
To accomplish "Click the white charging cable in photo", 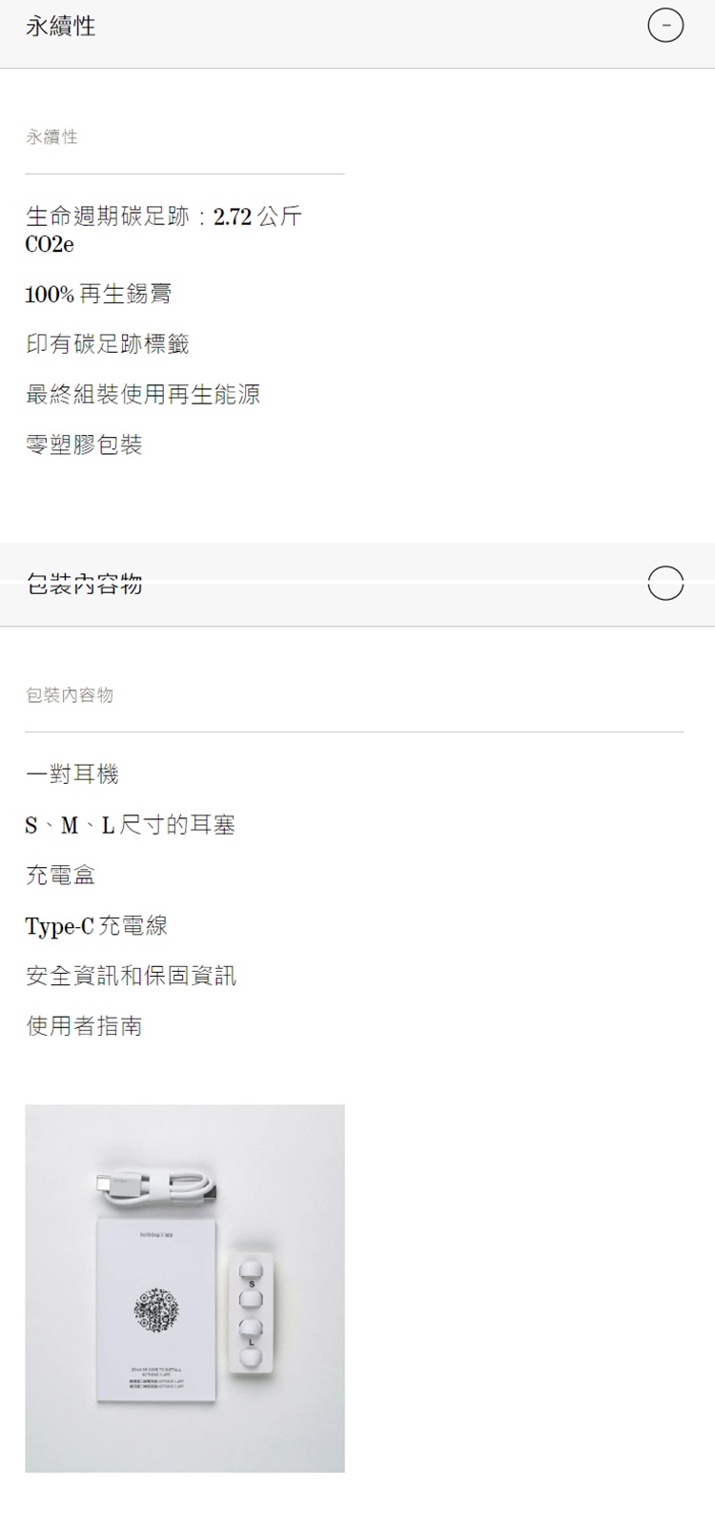I will [156, 1187].
